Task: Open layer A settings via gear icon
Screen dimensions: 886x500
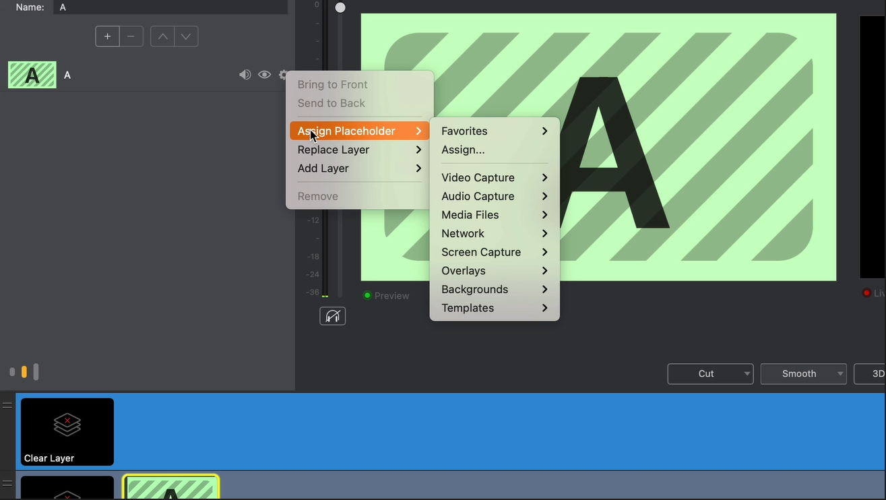Action: [284, 74]
